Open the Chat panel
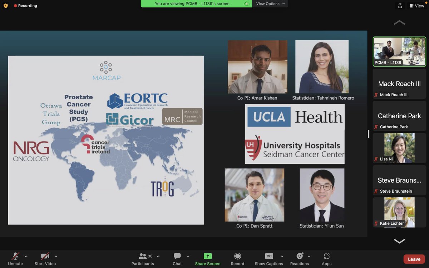Screen dimensions: 429x268 pyautogui.click(x=177, y=259)
